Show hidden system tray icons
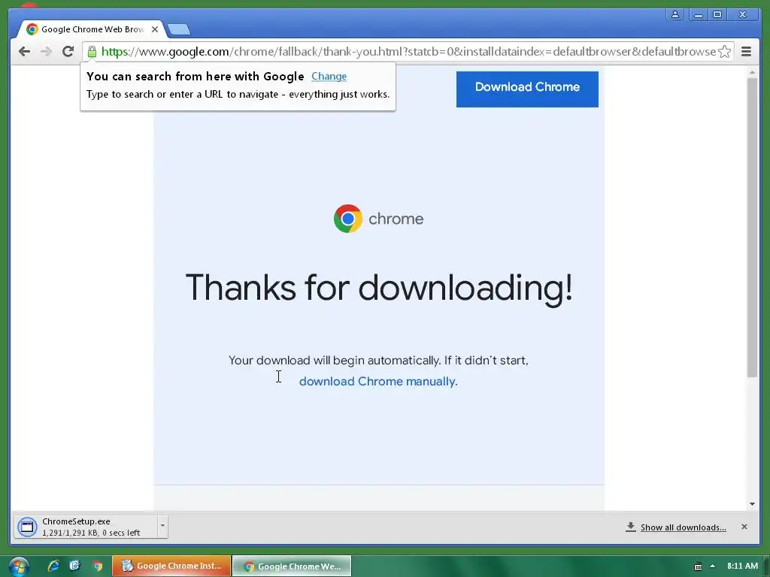Screen dimensions: 770x577 713,566
